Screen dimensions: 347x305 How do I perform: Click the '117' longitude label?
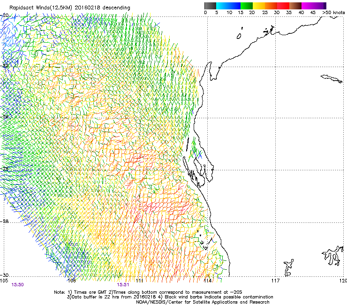[275, 281]
